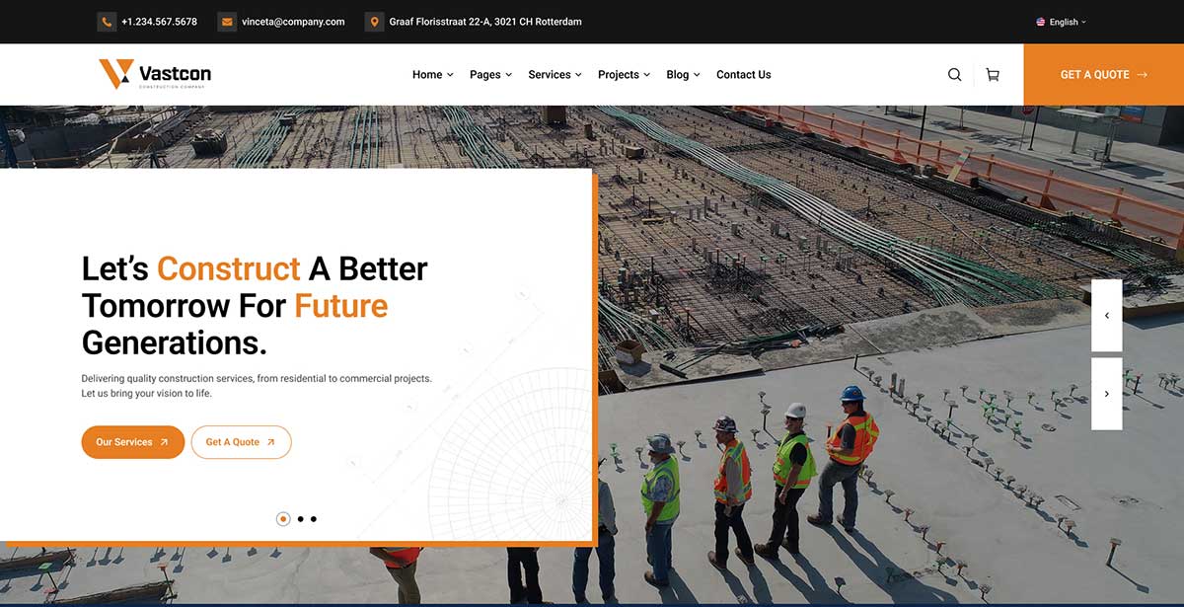Click the location pin icon
The image size is (1184, 607).
tap(375, 22)
